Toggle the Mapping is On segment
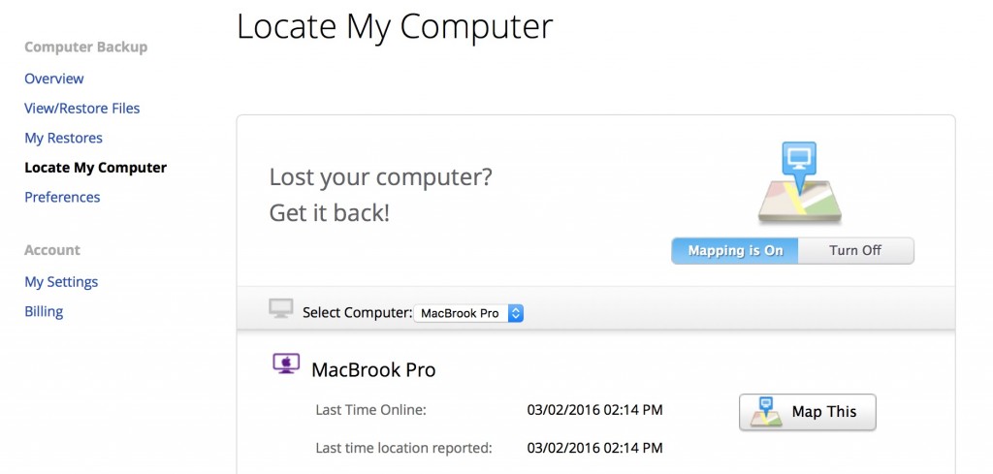Image resolution: width=993 pixels, height=474 pixels. click(735, 251)
